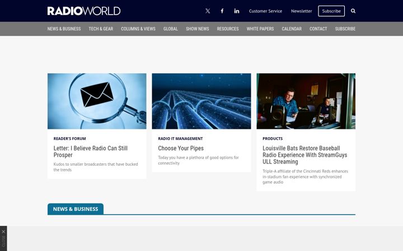Open the baseball broadcasters photo

pyautogui.click(x=306, y=101)
